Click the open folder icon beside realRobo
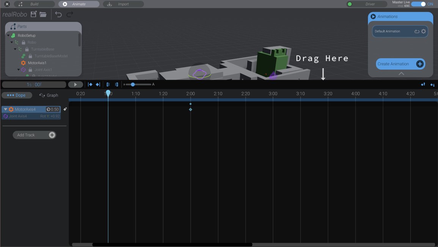Screen dimensions: 438x247 (x=44, y=14)
